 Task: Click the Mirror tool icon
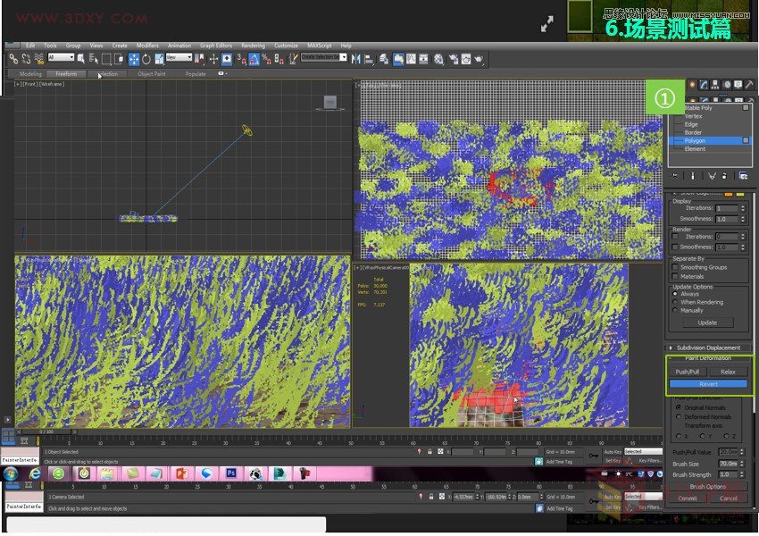pos(356,60)
